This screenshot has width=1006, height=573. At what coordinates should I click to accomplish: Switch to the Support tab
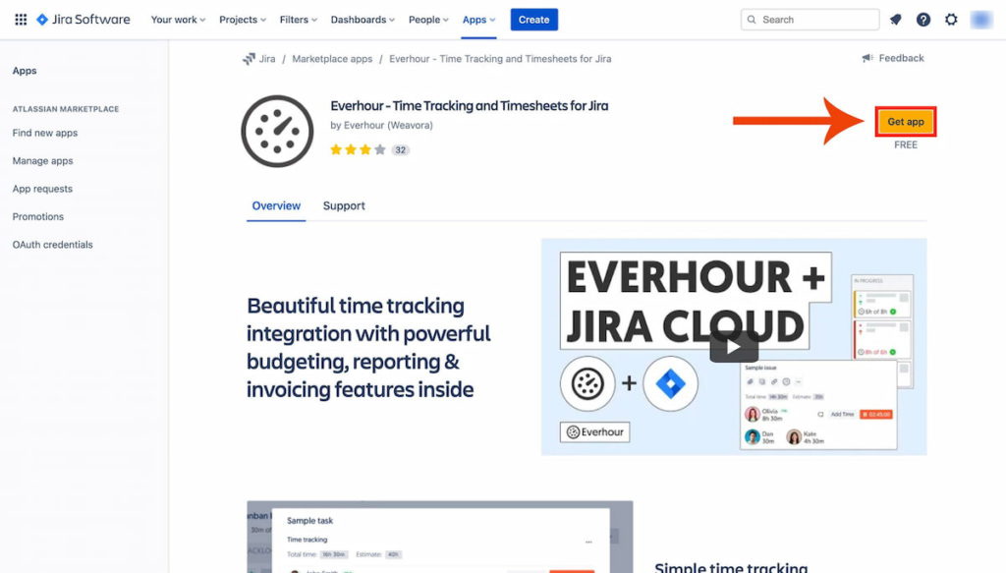click(342, 205)
